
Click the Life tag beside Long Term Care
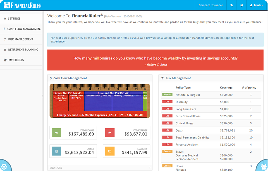point(167,109)
